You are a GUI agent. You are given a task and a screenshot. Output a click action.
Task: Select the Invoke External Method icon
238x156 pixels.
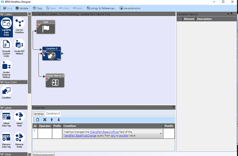(6, 69)
